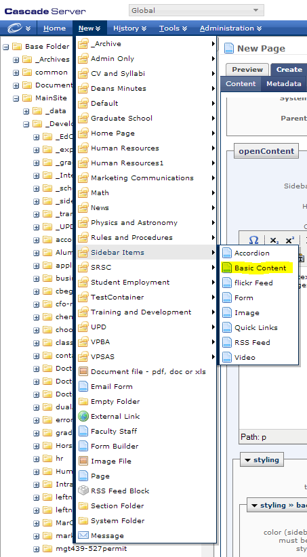
Task: Select External Link globe icon
Action: click(x=83, y=416)
